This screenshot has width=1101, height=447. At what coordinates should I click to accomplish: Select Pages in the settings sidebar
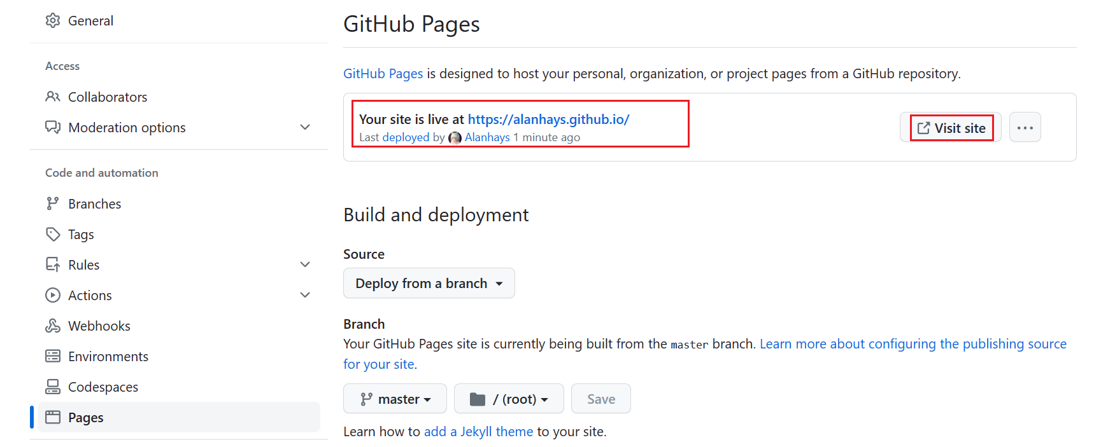click(x=86, y=418)
